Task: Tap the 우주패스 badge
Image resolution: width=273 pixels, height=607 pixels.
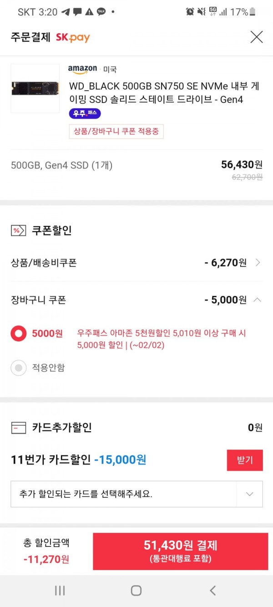Action: (85, 113)
